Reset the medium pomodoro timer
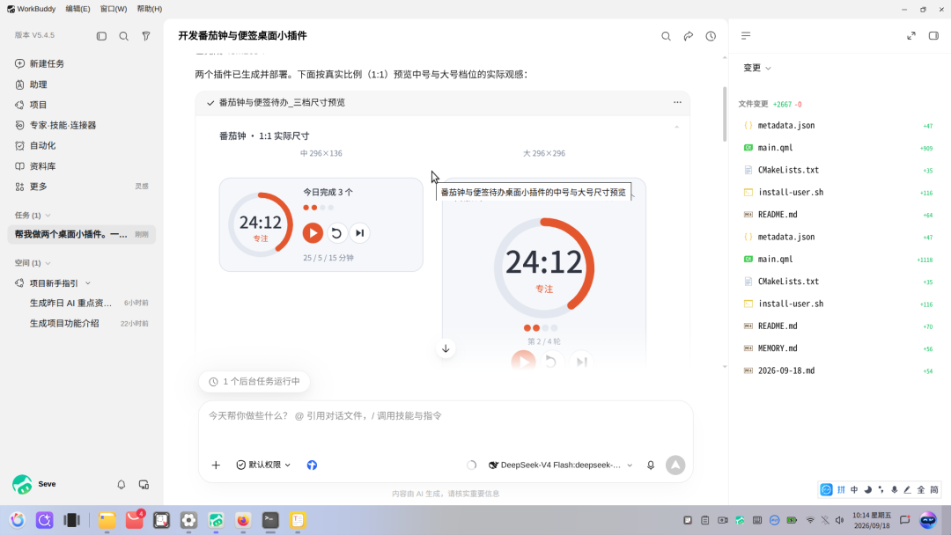Screen dimensions: 951x535 [336, 233]
